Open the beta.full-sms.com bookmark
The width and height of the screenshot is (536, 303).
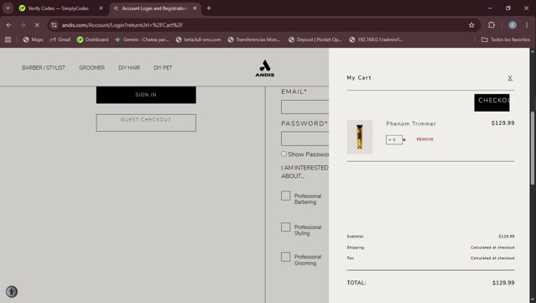tap(198, 39)
